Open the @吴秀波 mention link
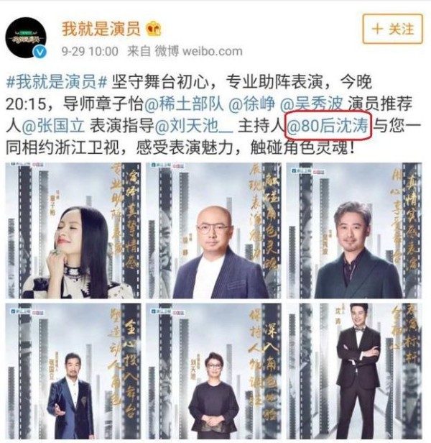 [x=311, y=104]
